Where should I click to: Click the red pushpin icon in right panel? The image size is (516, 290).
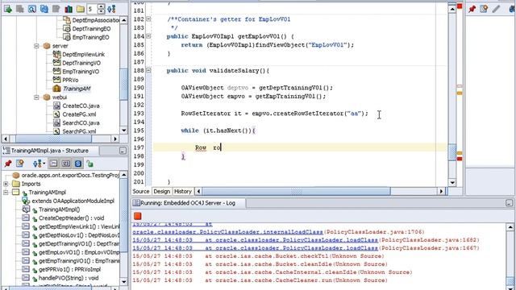(x=472, y=9)
